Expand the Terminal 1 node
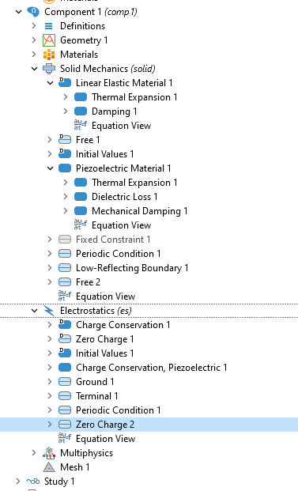Screen dimensions: 298x491 point(50,396)
